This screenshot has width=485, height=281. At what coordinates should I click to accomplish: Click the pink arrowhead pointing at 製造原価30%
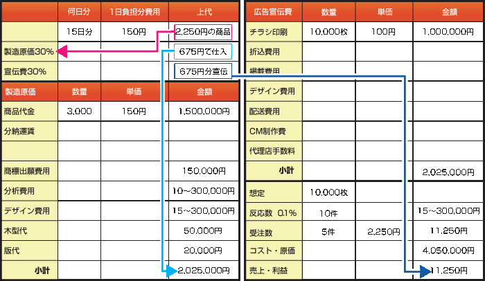[x=62, y=51]
